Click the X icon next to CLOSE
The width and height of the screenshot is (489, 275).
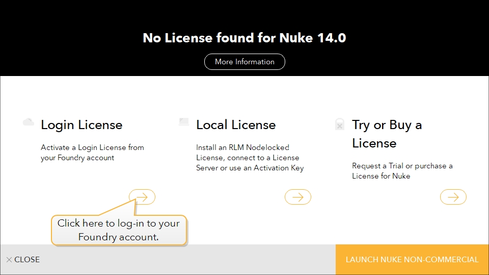(9, 260)
